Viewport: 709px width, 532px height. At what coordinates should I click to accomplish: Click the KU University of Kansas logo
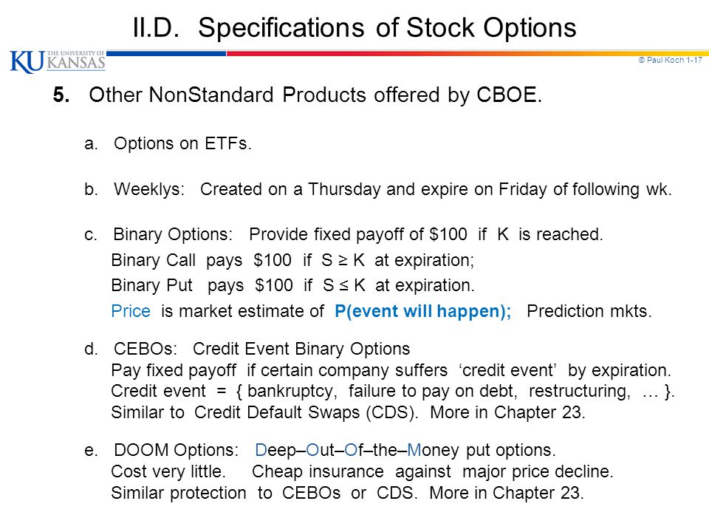pos(58,61)
